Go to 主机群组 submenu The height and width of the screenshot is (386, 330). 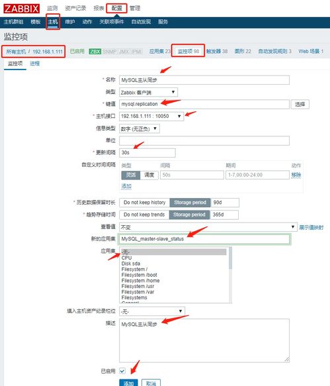click(x=13, y=22)
